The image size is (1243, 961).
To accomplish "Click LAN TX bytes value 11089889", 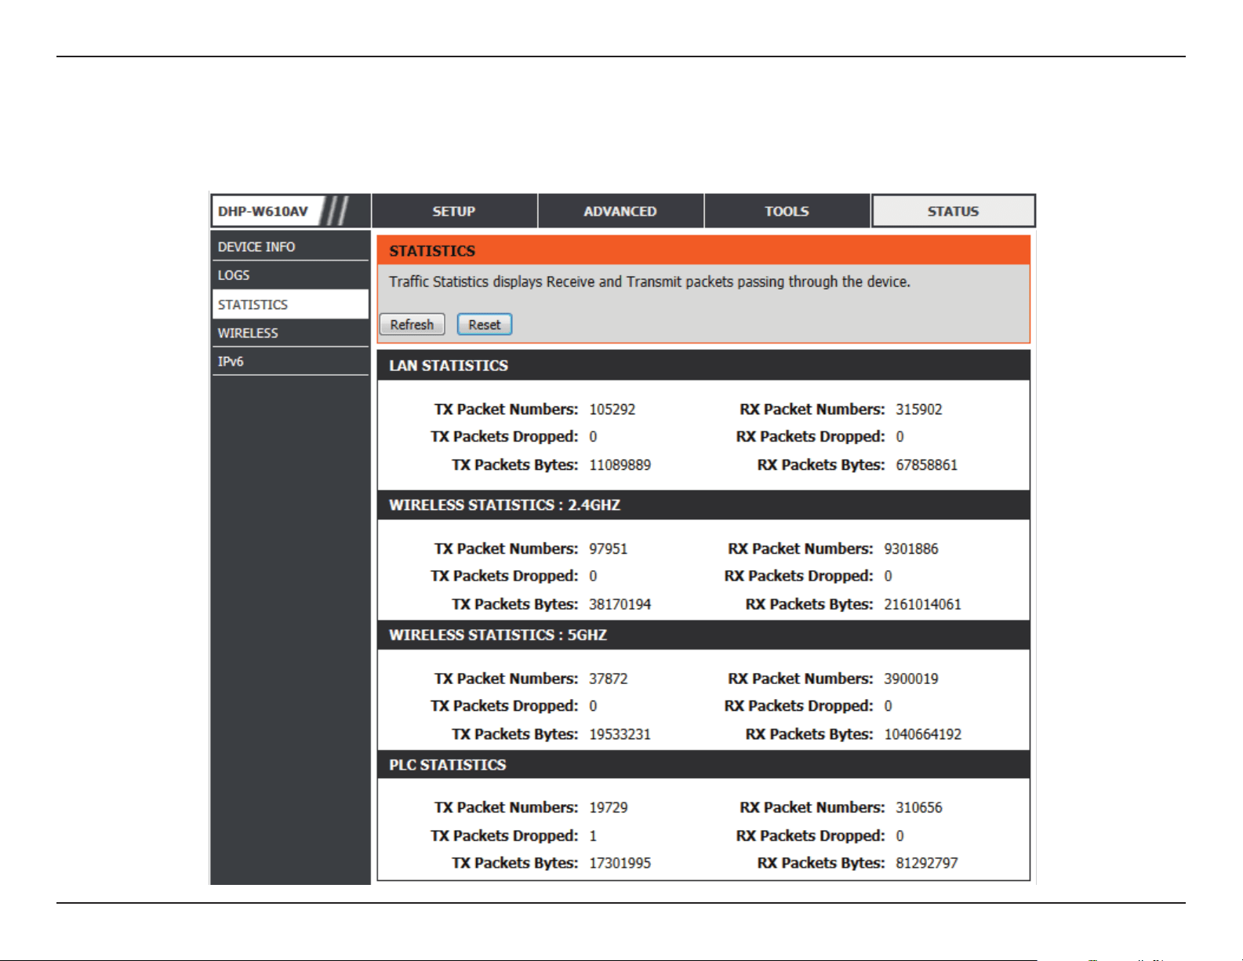I will click(620, 465).
